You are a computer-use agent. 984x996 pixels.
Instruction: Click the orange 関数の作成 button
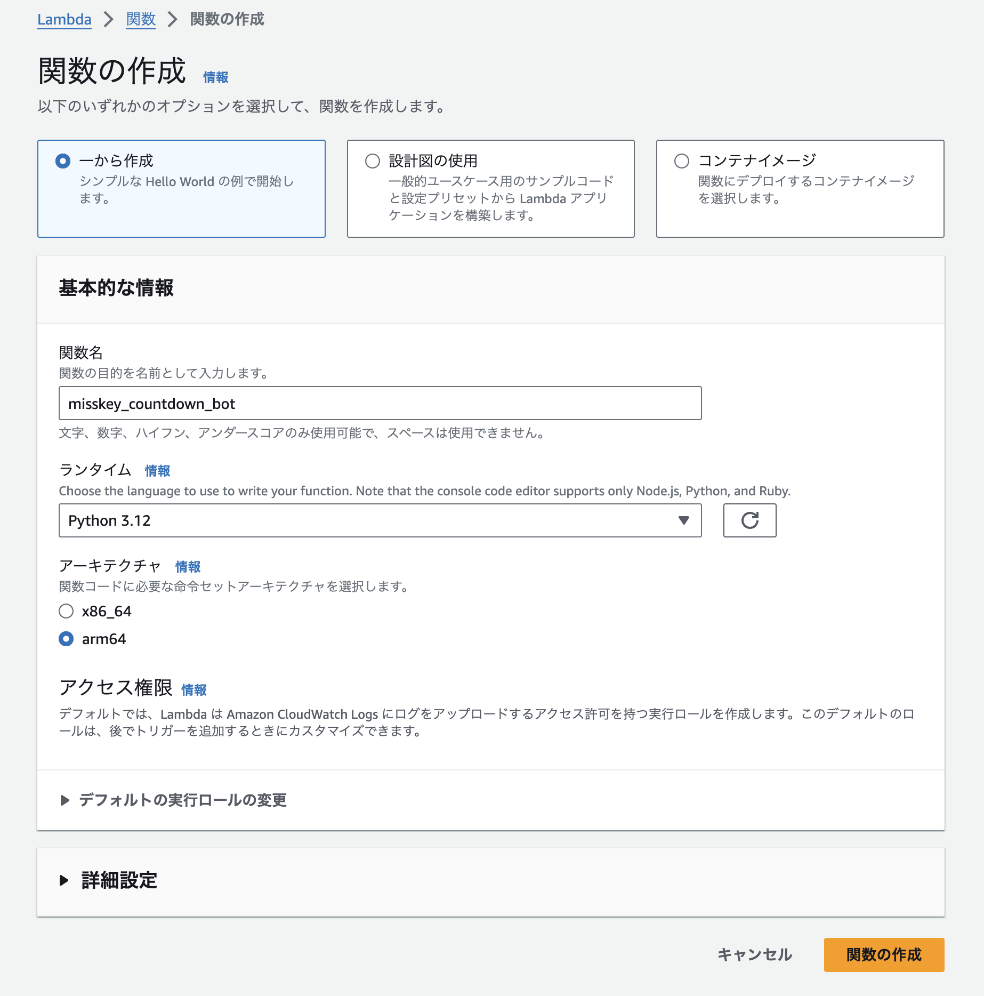[884, 954]
